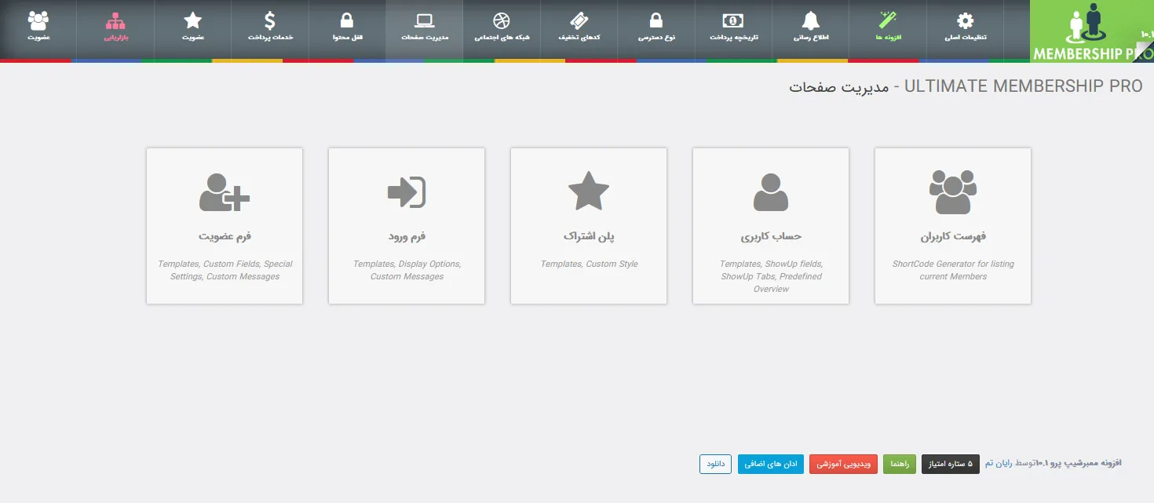Open the users-group عضویت menu item
The image size is (1154, 503).
coord(38,29)
